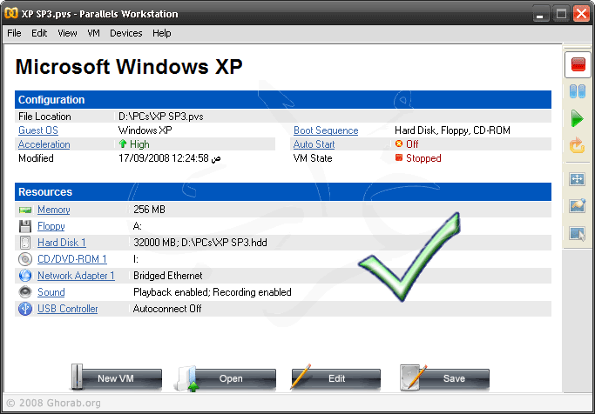This screenshot has height=414, width=595.
Task: Open the View menu
Action: (x=67, y=33)
